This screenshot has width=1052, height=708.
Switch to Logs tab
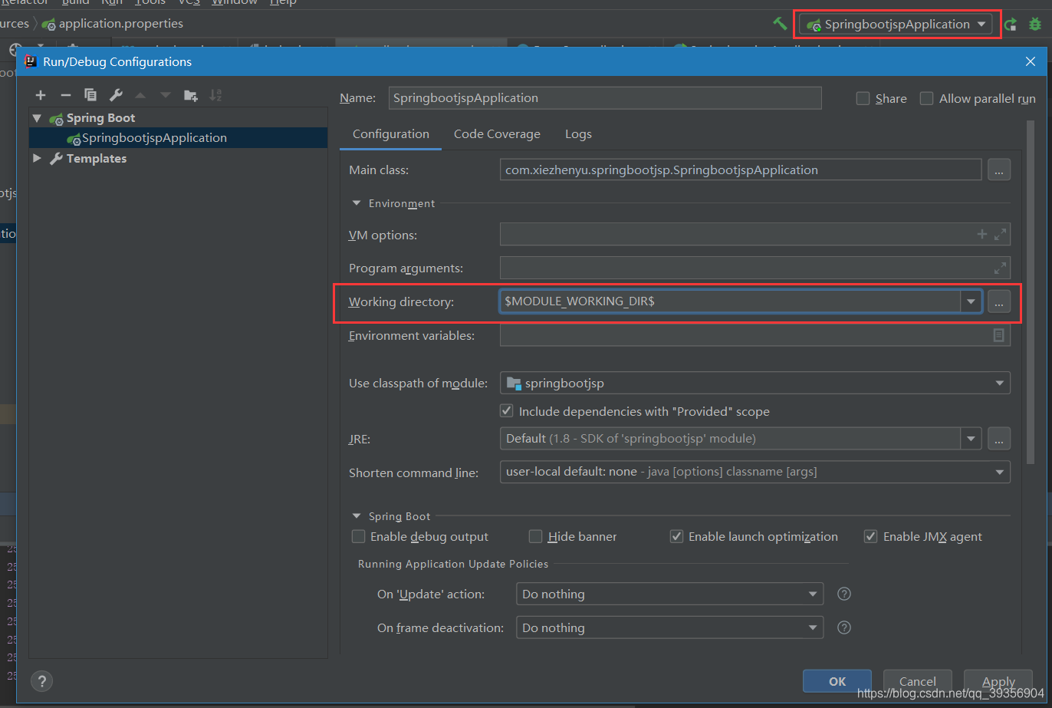pyautogui.click(x=578, y=134)
